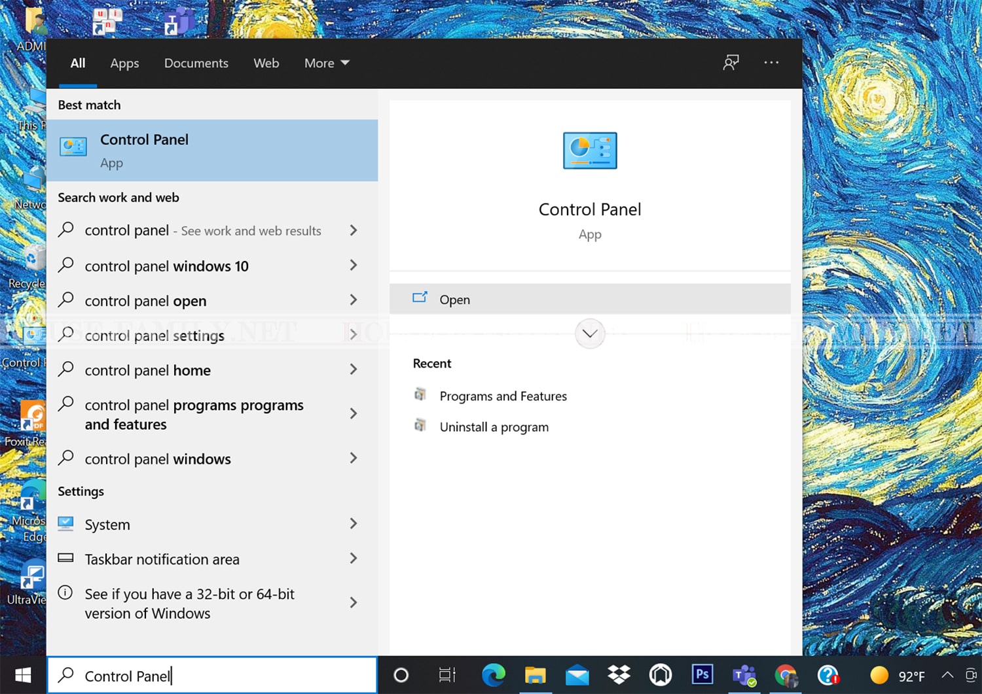
Task: Expand arrow for 'control panel windows'
Action: pyautogui.click(x=354, y=458)
